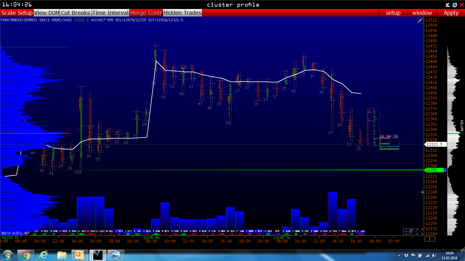
Task: Click the 12512 price scale label
Action: coord(431,20)
